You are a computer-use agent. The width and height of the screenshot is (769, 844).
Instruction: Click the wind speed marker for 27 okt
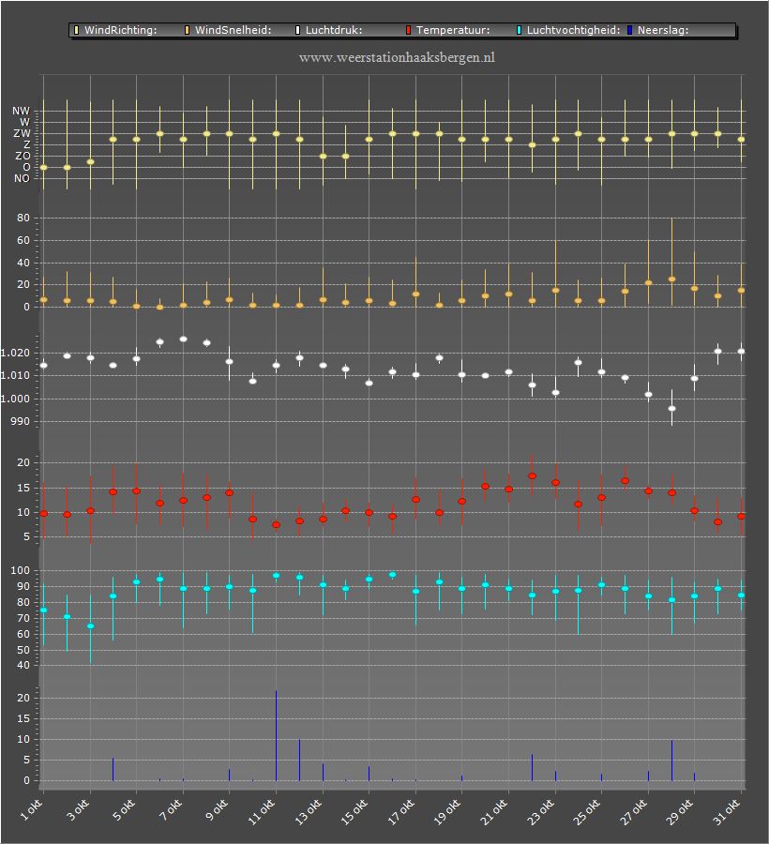(648, 282)
